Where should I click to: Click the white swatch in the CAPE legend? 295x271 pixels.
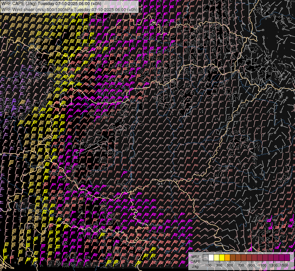click(211, 257)
